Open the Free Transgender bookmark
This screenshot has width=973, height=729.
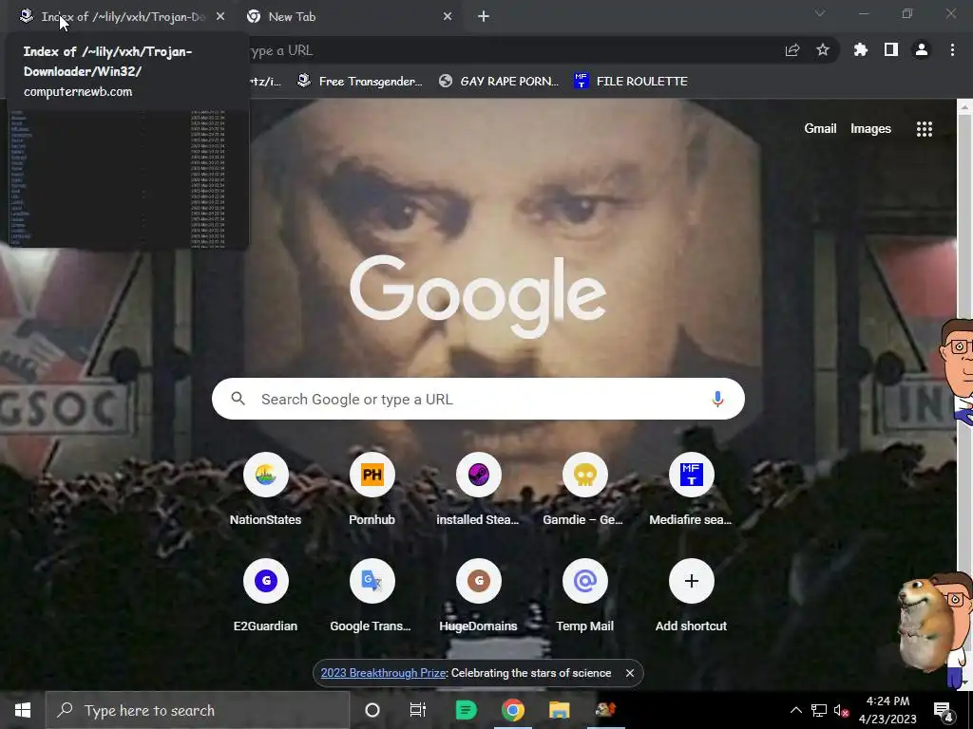(360, 82)
